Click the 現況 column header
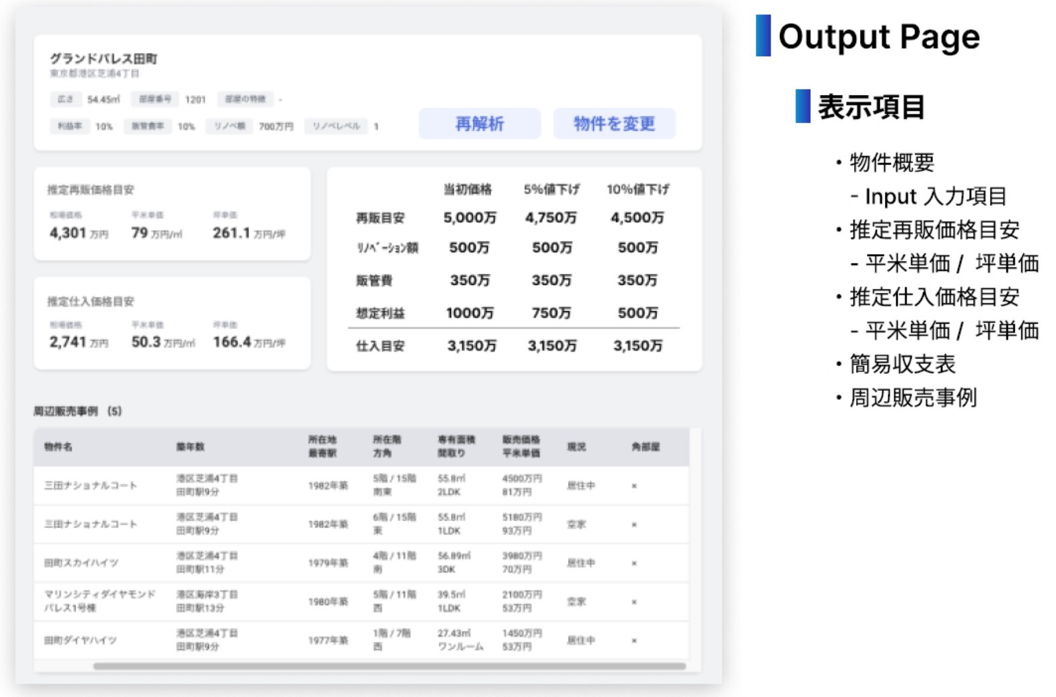Viewport: 1056px width, 697px height. tap(576, 447)
